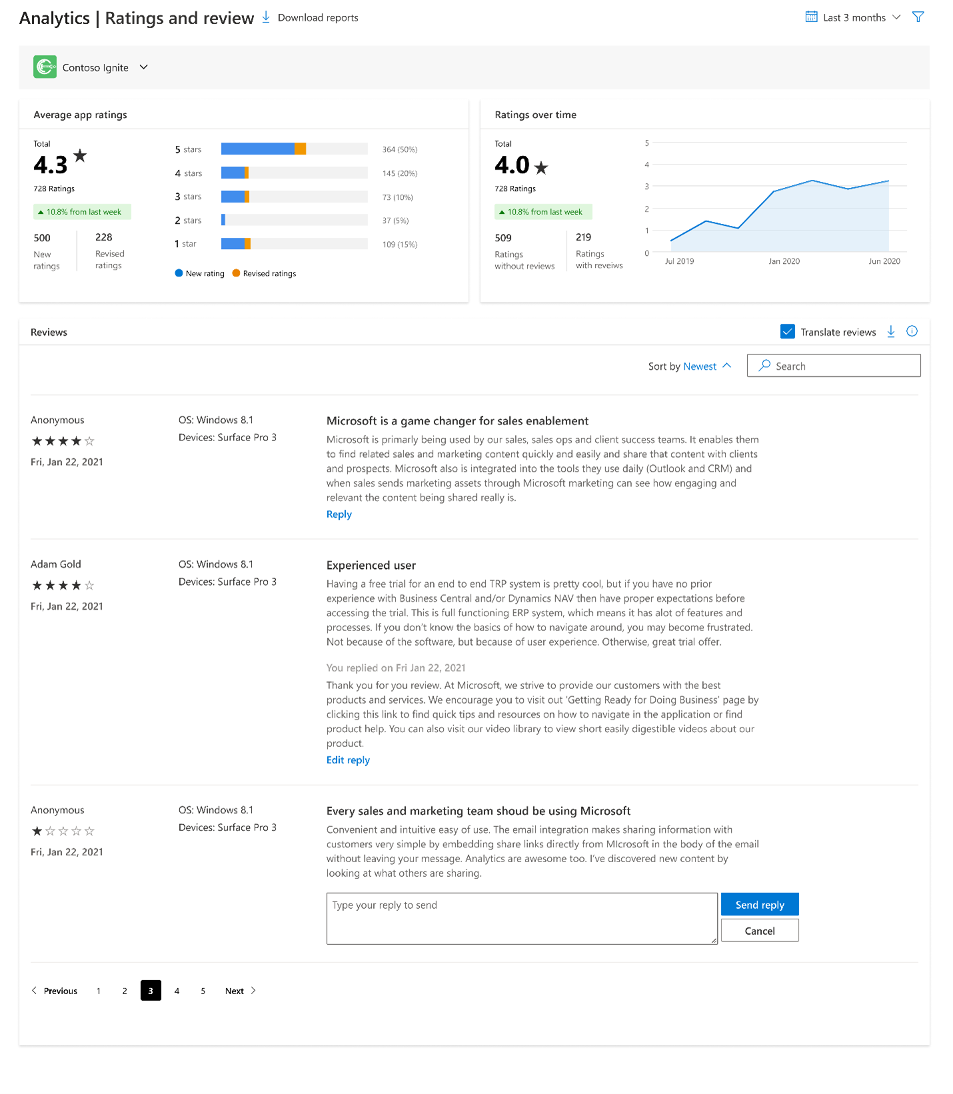Click the 109 (15%) count
The image size is (953, 1094).
tap(400, 245)
